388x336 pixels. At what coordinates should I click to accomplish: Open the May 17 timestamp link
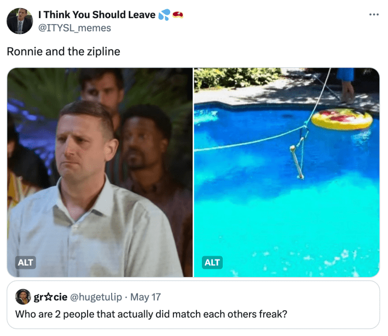coord(146,297)
